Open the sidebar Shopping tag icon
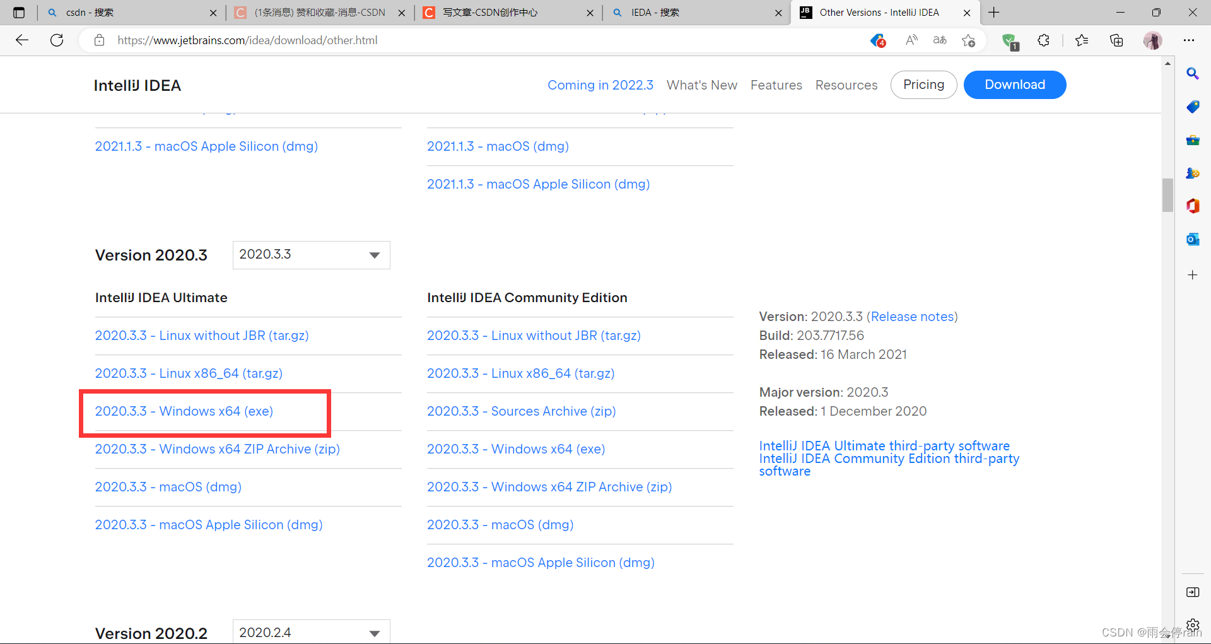Screen dimensions: 1211x644 pos(1193,107)
